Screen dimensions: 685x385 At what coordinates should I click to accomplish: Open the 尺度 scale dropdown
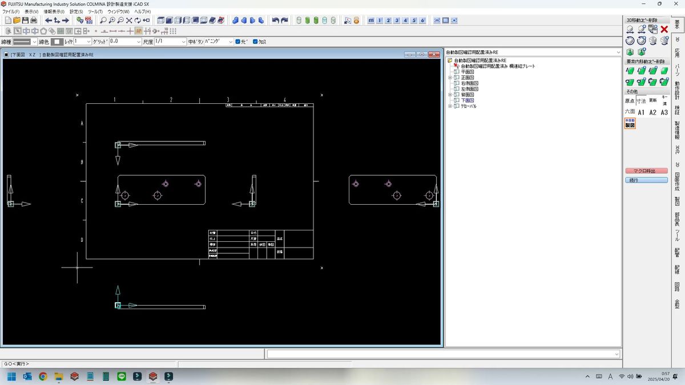[184, 42]
